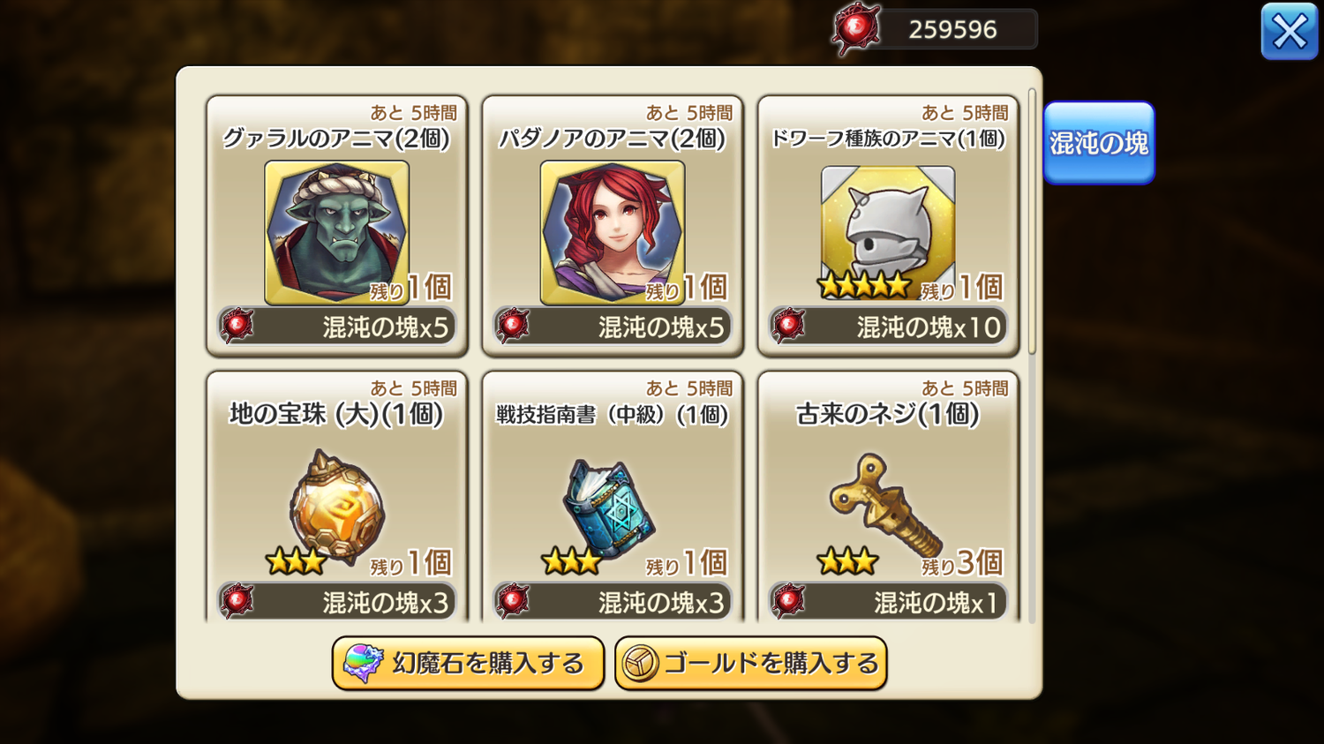This screenshot has width=1324, height=744.
Task: Close the shop with the blue X
Action: [x=1290, y=32]
